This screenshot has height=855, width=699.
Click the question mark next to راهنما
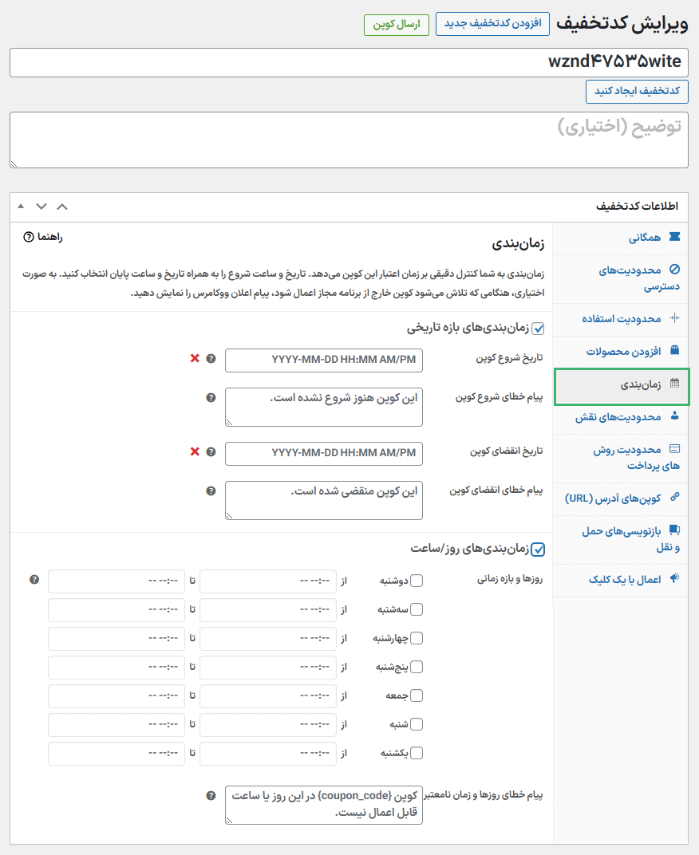29,237
